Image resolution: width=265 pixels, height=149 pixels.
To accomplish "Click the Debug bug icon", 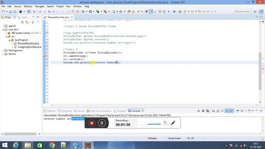I will [83, 12].
